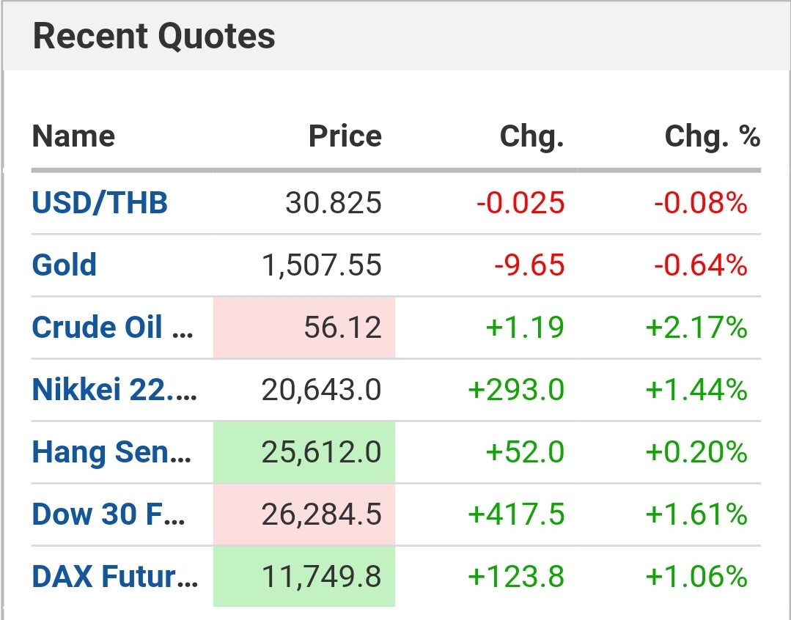Click the Chg. % column header
The image size is (791, 620).
pos(712,136)
